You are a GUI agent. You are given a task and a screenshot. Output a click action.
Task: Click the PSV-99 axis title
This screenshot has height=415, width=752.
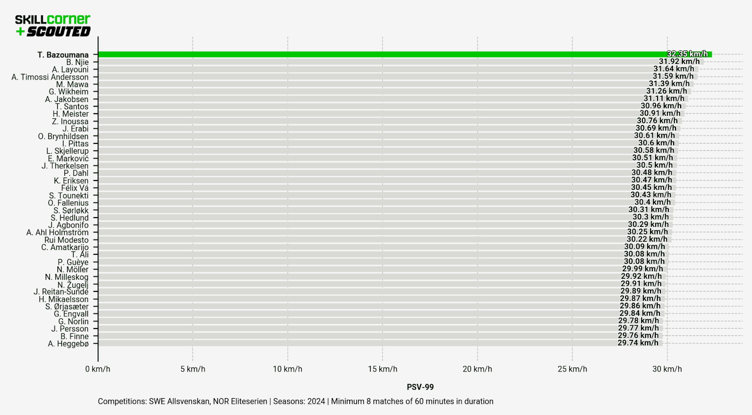[x=420, y=387]
